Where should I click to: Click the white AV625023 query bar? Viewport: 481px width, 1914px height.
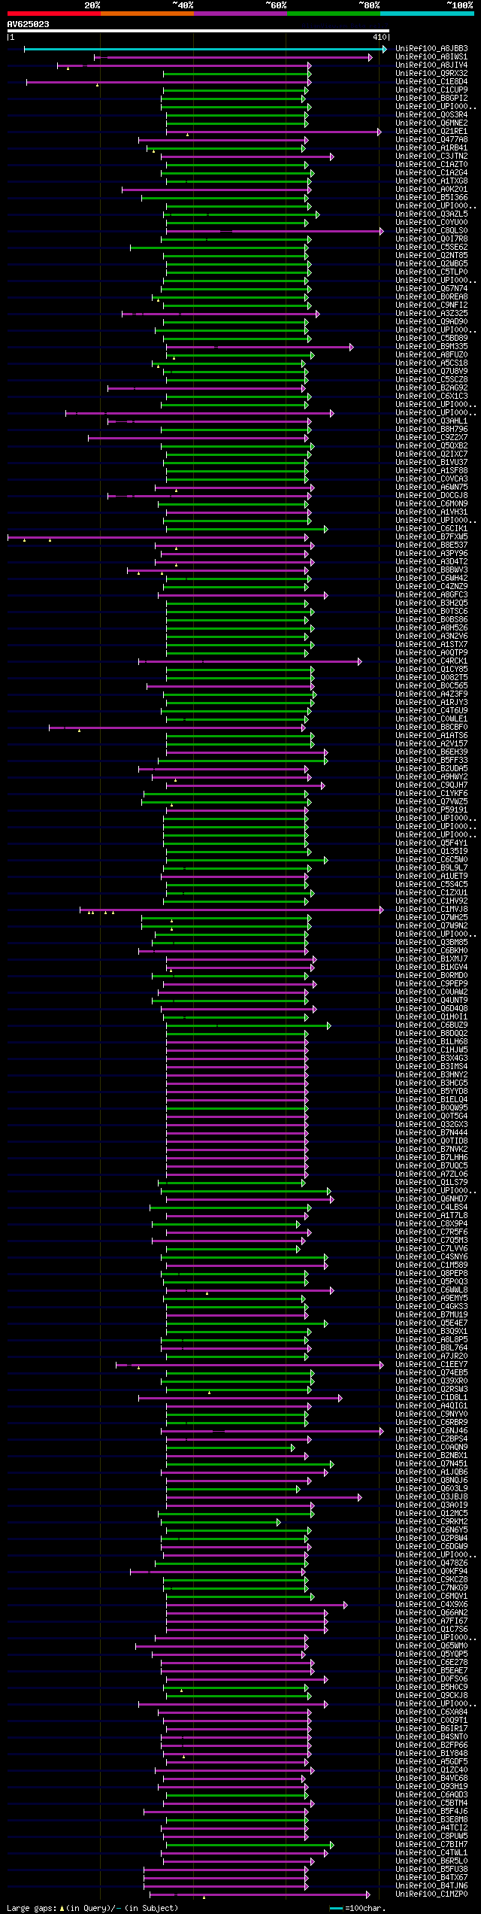point(198,32)
